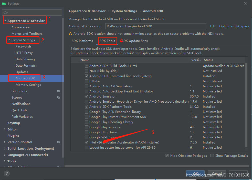Check Android Auto API Simulators checkbox
Viewport: 252px width, 180px height.
click(x=87, y=86)
